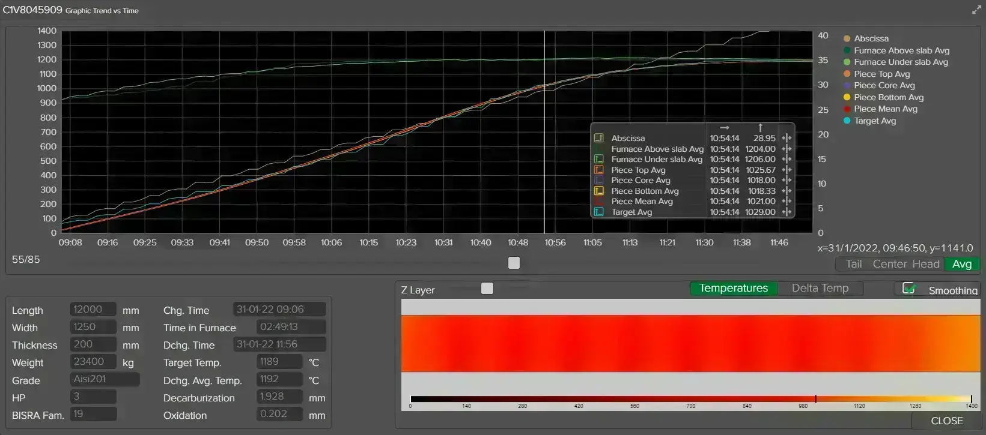Click cursor move icon on Piece Core Avg row

pyautogui.click(x=787, y=180)
